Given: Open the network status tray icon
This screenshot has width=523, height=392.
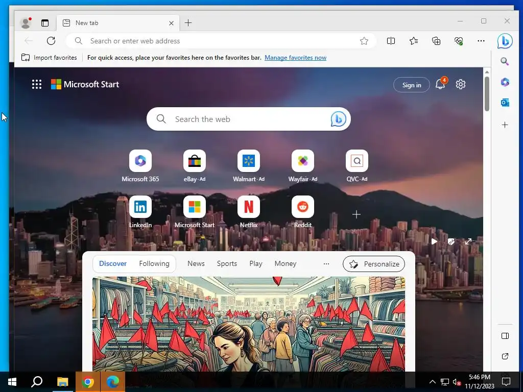Looking at the screenshot, I should pos(445,382).
